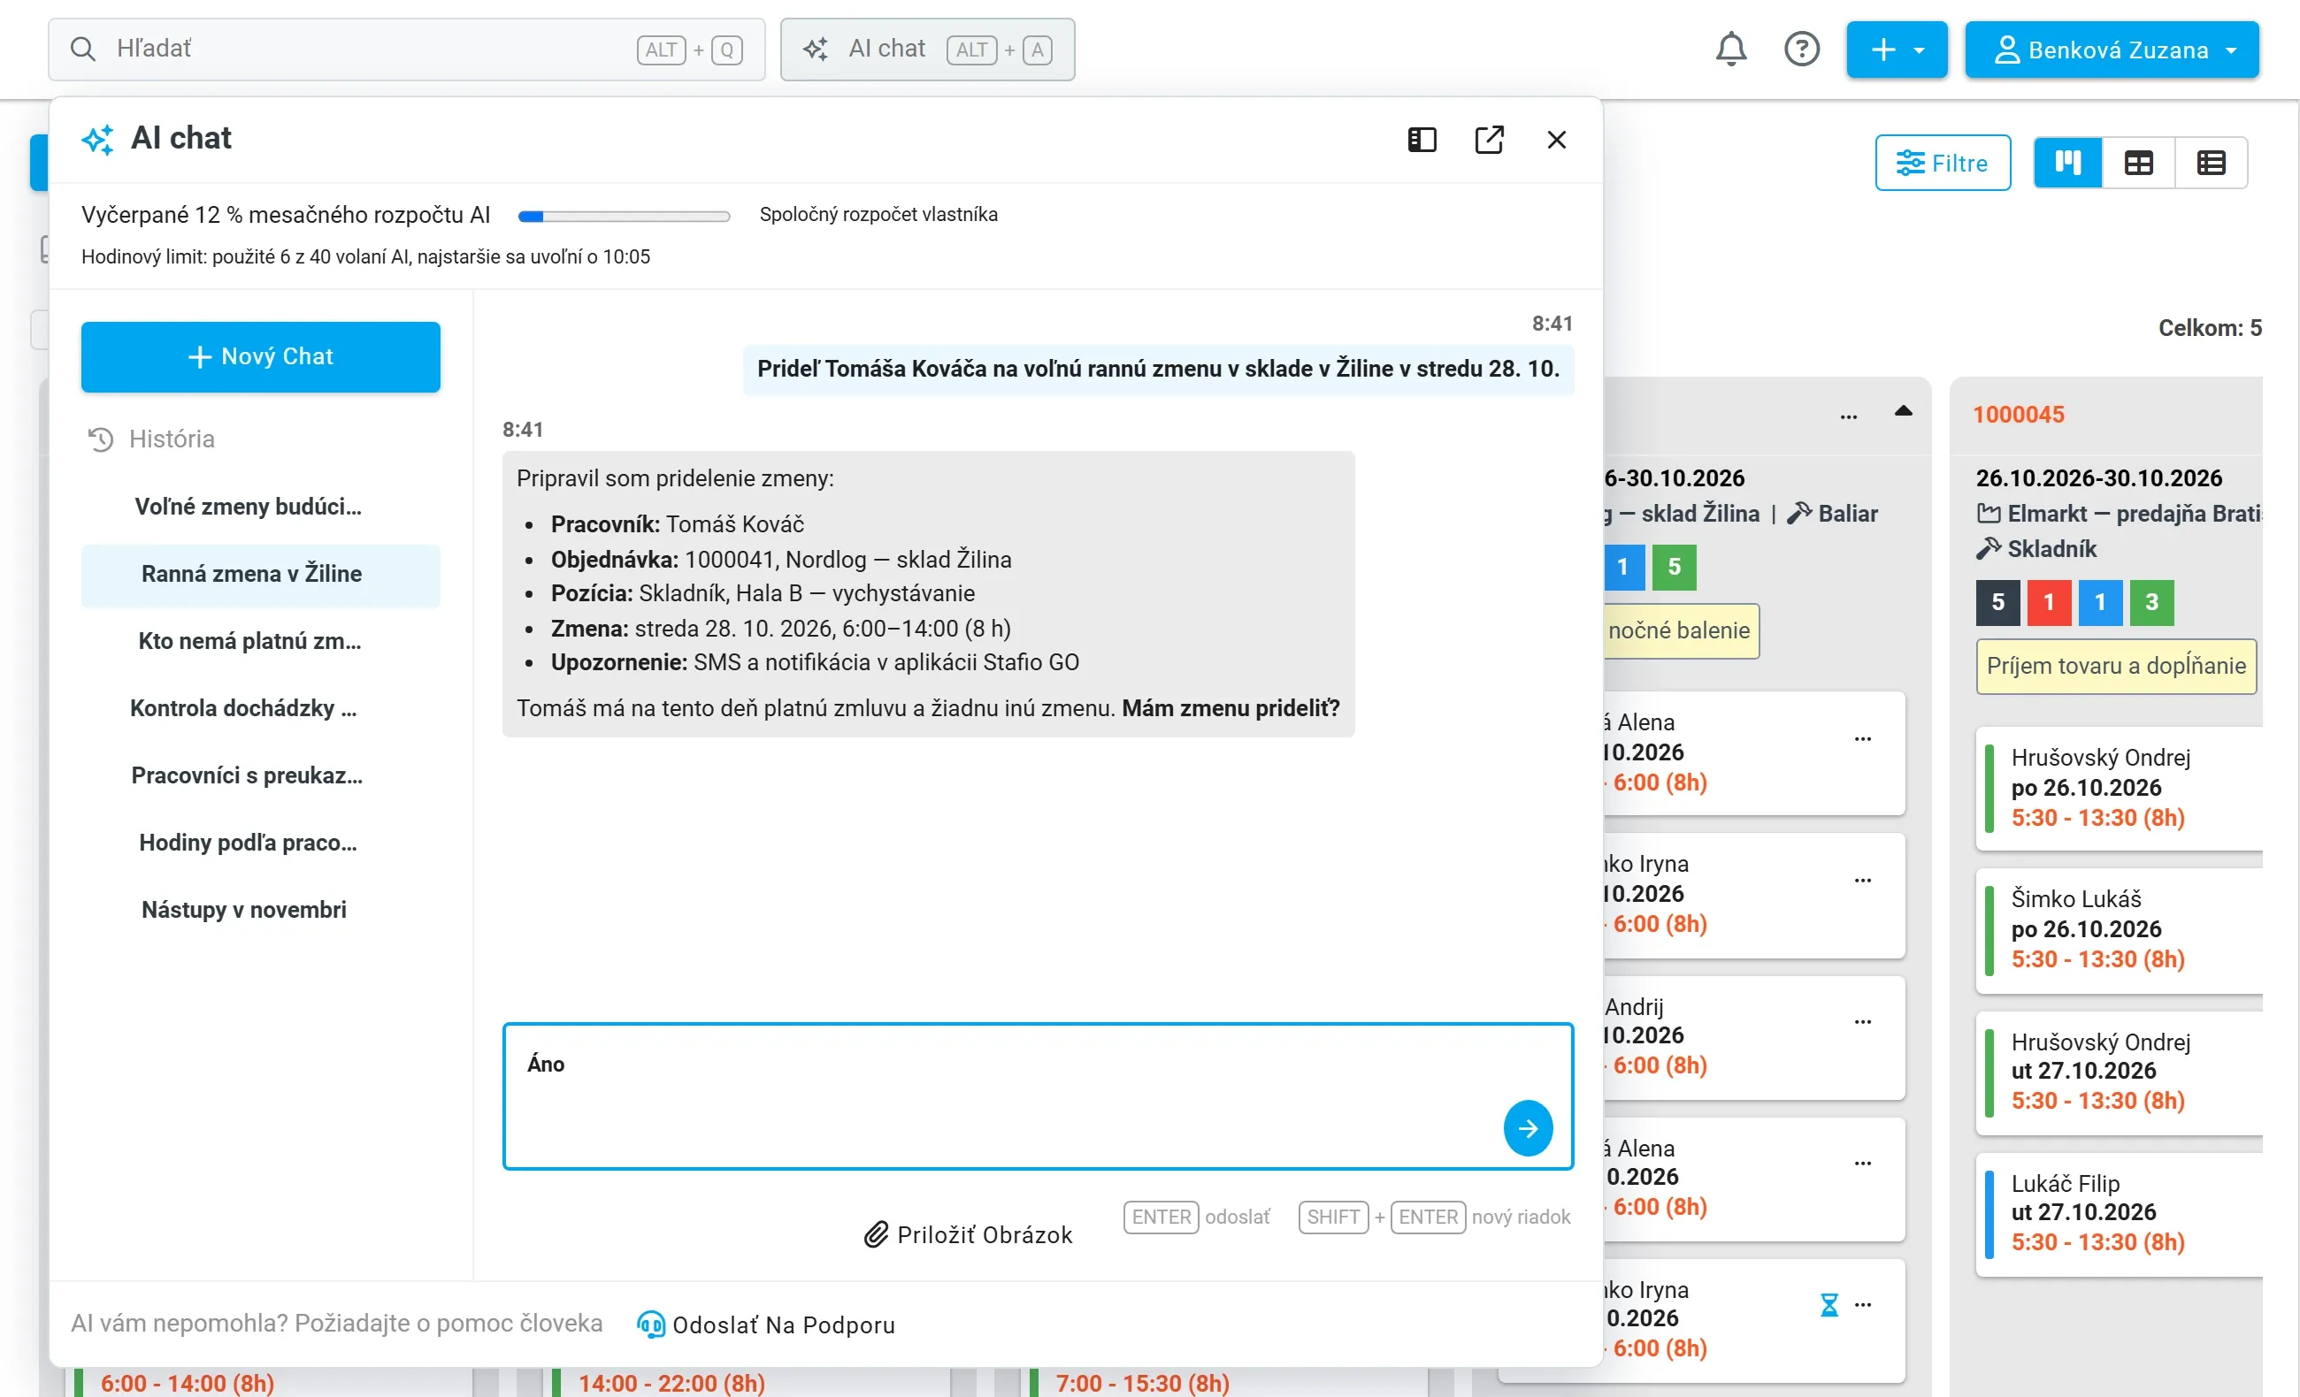Toggle the AI chat sidebar panel icon
The height and width of the screenshot is (1397, 2300).
(x=1421, y=140)
